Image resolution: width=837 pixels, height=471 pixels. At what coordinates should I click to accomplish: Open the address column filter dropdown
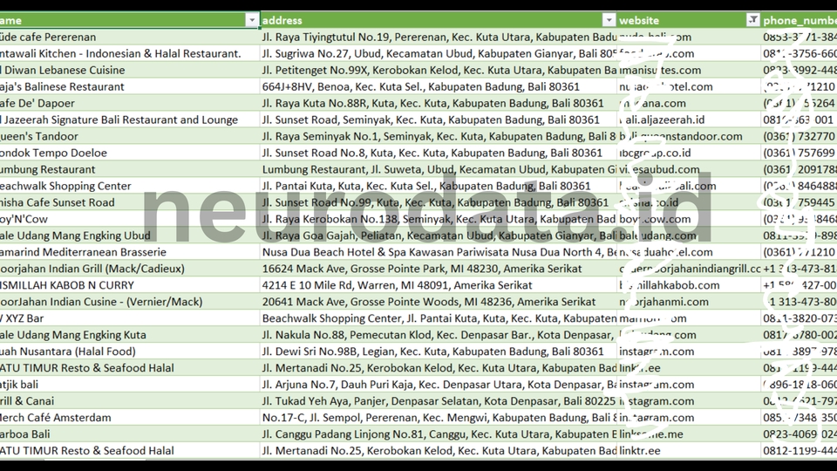[609, 20]
